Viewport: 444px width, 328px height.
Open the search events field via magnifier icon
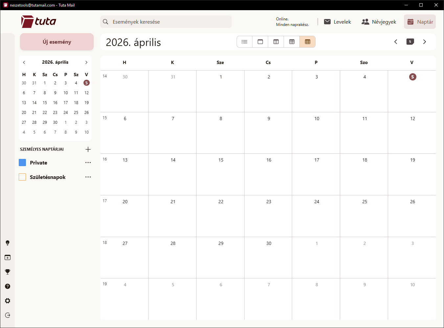tap(105, 22)
